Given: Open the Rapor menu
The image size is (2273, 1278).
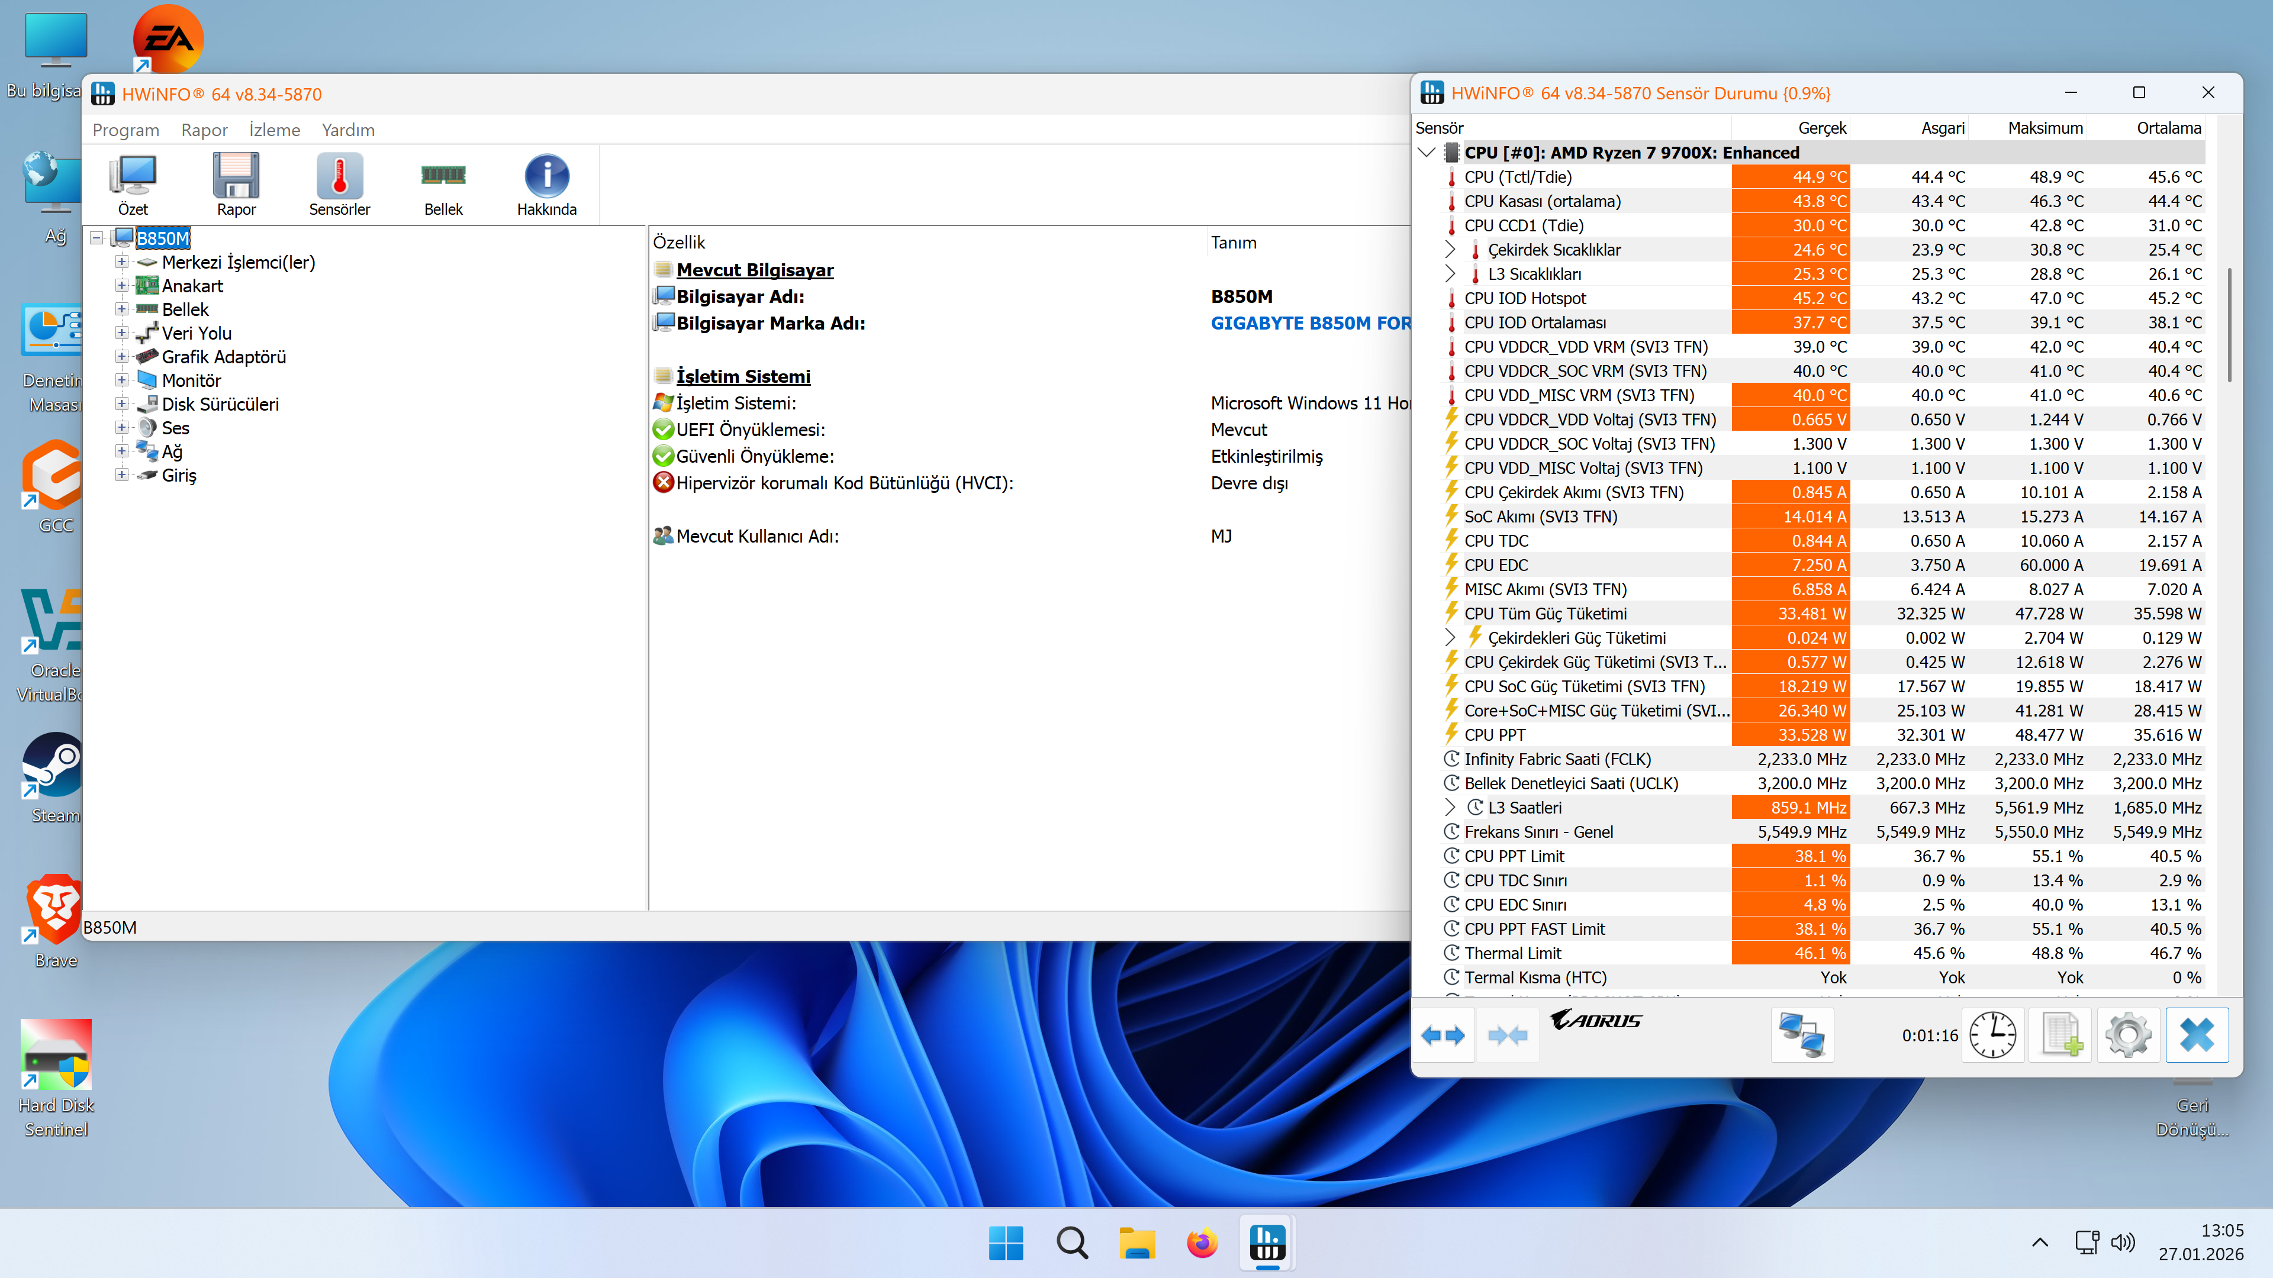Looking at the screenshot, I should (205, 130).
